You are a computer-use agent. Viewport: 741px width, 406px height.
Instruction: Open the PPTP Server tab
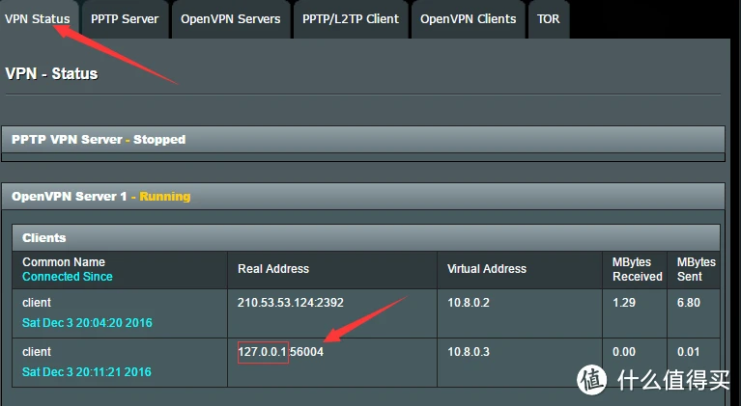125,18
